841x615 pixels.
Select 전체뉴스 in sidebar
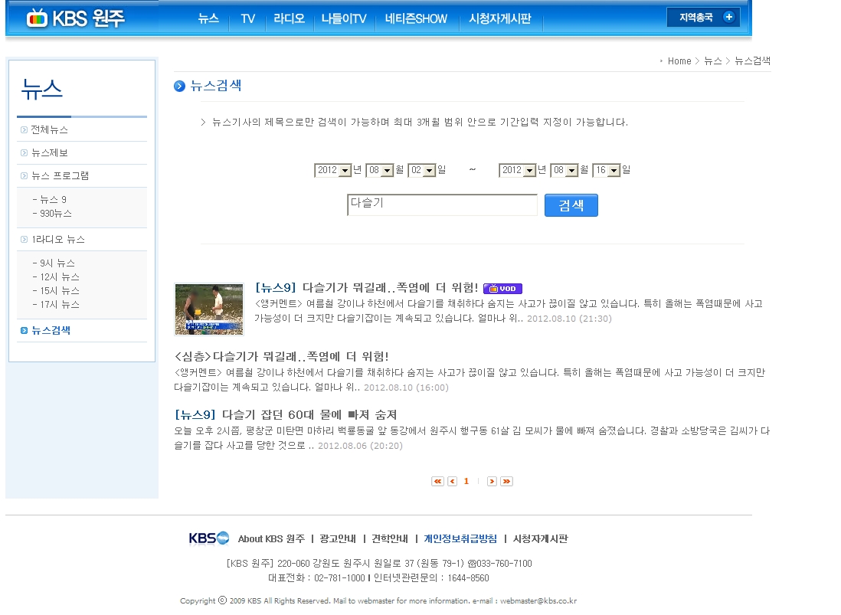pos(49,129)
